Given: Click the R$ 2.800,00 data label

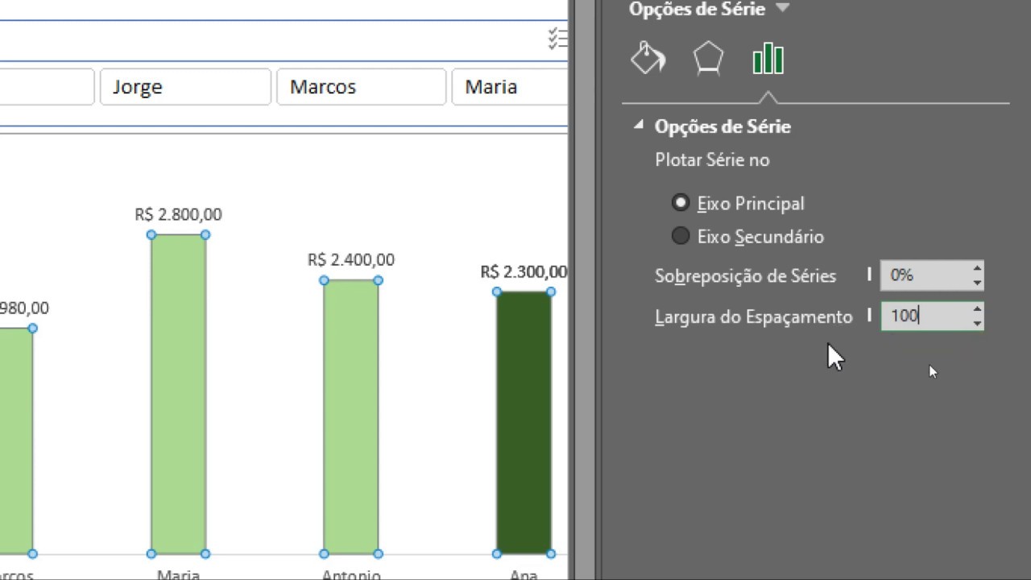Looking at the screenshot, I should click(178, 214).
